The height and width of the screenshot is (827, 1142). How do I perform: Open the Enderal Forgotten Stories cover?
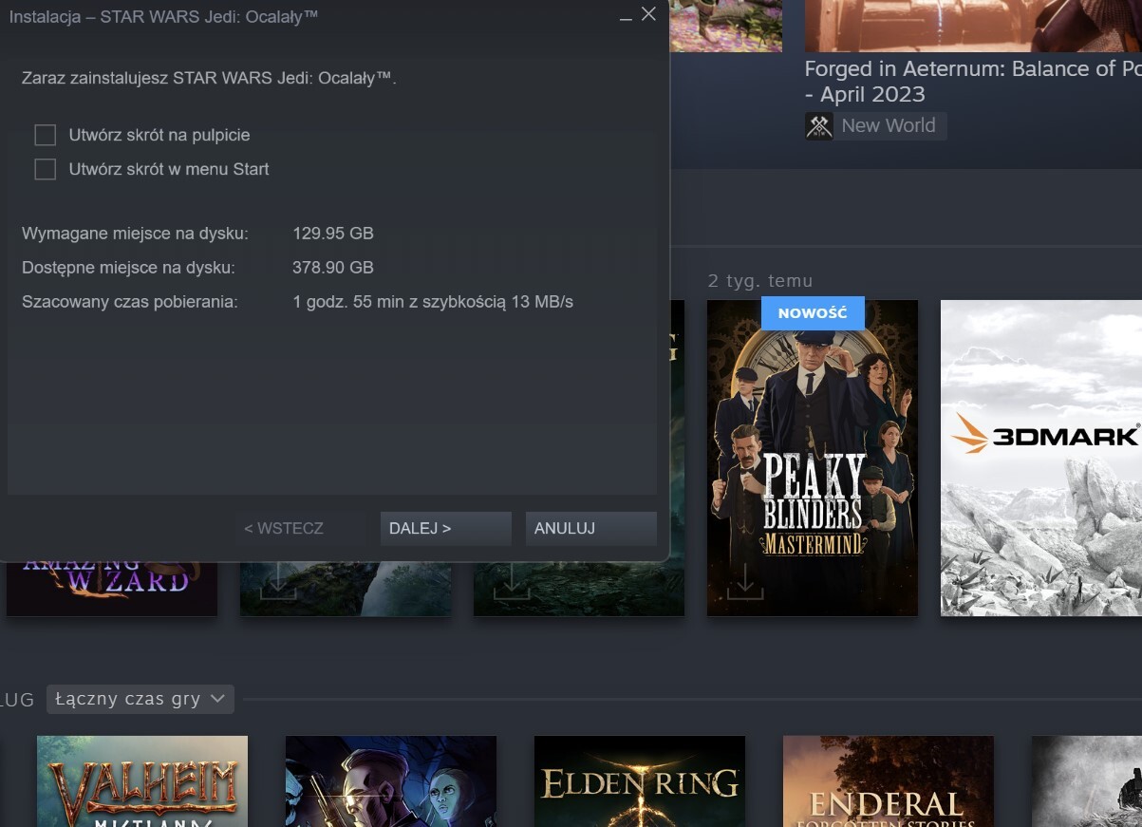pos(889,781)
